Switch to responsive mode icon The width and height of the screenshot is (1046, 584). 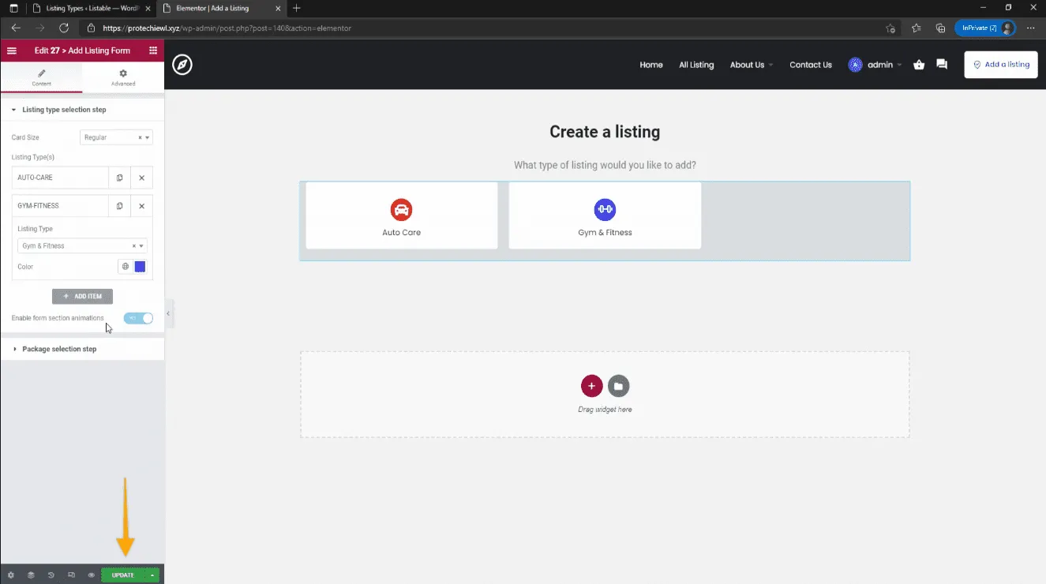(71, 575)
